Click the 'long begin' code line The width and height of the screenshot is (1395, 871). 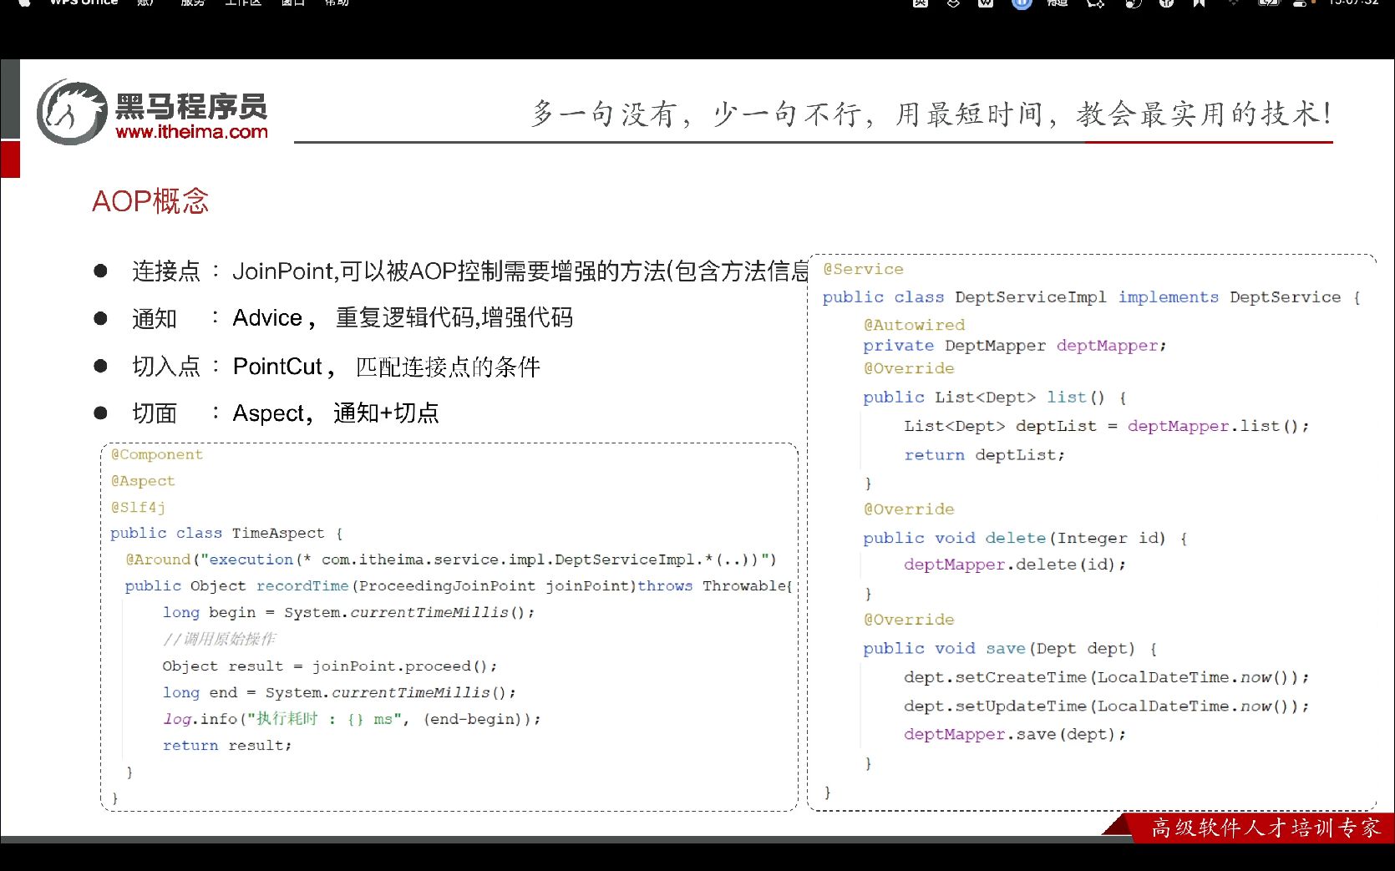point(348,612)
